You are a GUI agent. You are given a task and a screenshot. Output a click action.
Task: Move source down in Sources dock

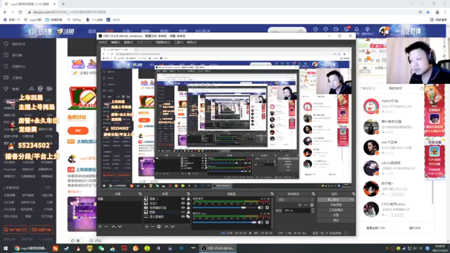173,227
